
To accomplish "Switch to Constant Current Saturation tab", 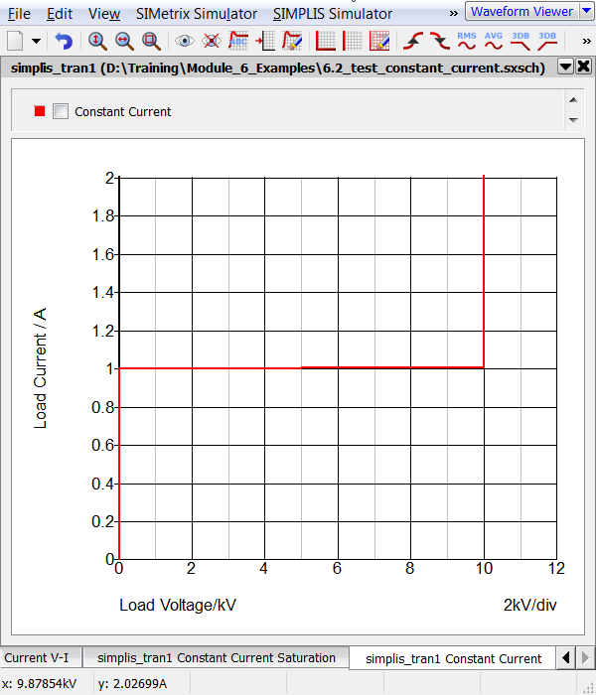I will tap(216, 657).
